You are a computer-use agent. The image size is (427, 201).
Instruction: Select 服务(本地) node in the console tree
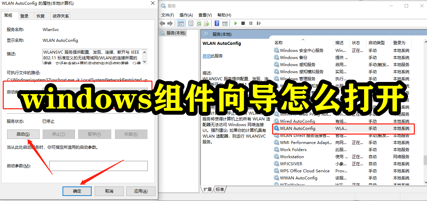[173, 33]
